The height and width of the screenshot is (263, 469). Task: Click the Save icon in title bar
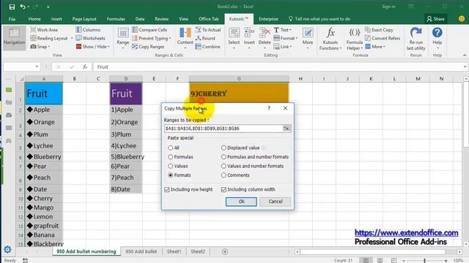12,7
